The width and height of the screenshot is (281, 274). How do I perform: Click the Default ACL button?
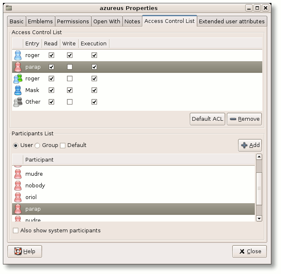(207, 119)
